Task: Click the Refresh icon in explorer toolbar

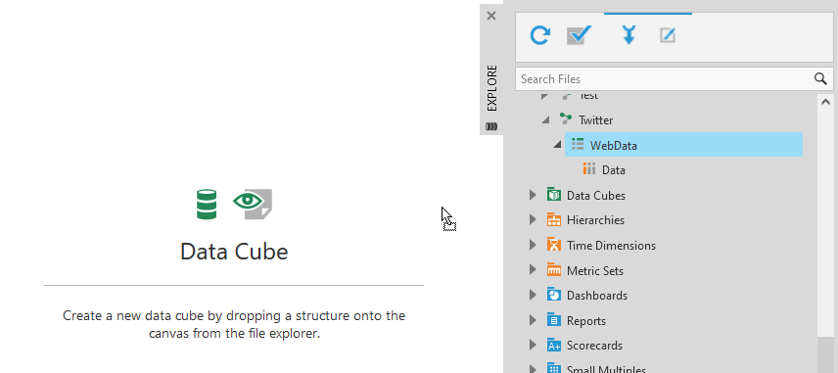Action: coord(539,35)
